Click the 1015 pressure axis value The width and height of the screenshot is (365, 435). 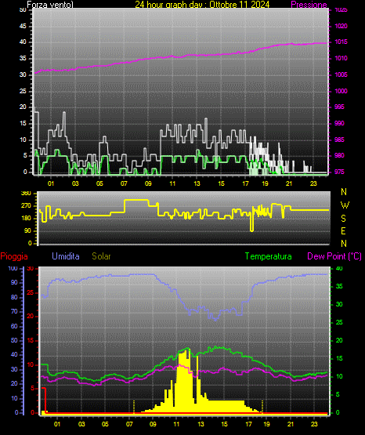341,42
